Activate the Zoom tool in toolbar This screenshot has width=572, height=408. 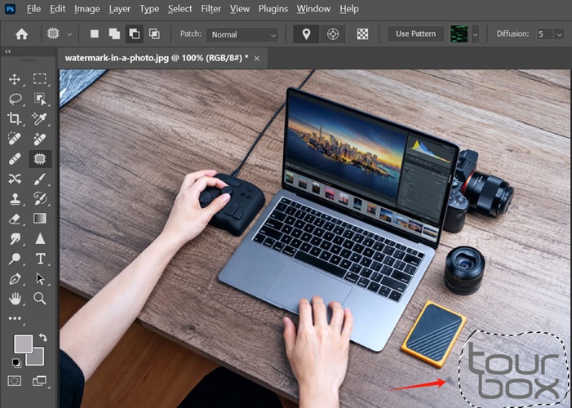[x=40, y=299]
